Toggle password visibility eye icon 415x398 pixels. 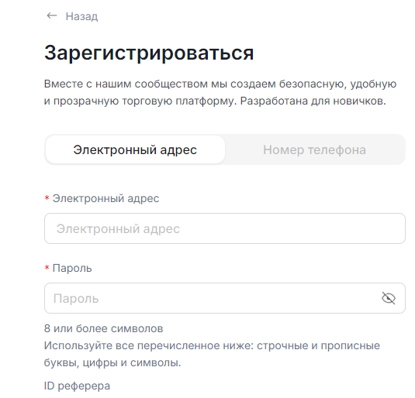tap(389, 298)
